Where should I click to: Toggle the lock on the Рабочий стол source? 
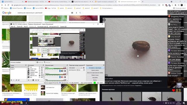[x=42, y=76]
